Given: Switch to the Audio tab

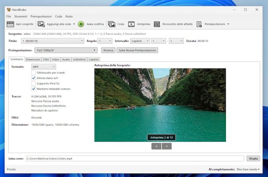Looking at the screenshot, I should [x=66, y=59].
